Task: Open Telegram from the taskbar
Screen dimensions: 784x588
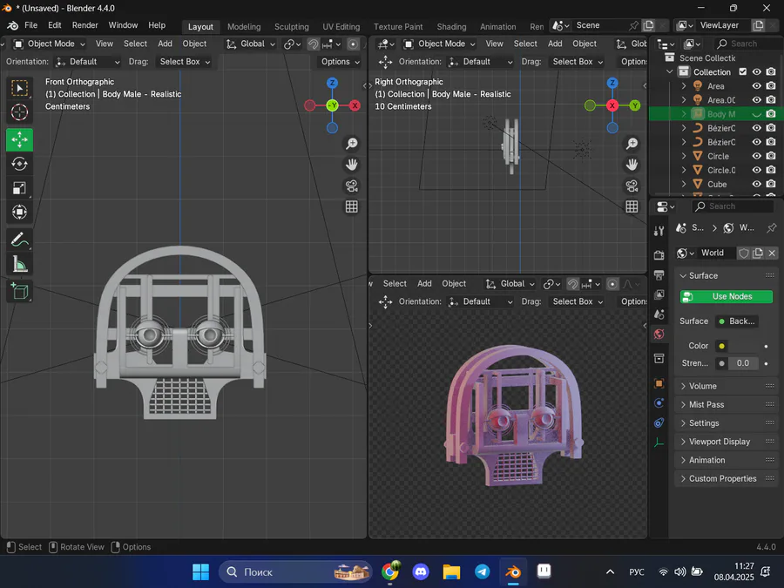Action: coord(482,571)
